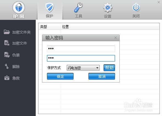
Task: Open the 保护 shield tab
Action: point(50,10)
